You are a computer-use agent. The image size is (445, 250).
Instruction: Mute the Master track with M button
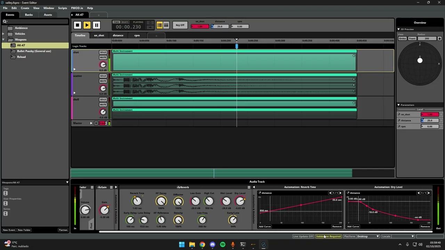click(96, 123)
